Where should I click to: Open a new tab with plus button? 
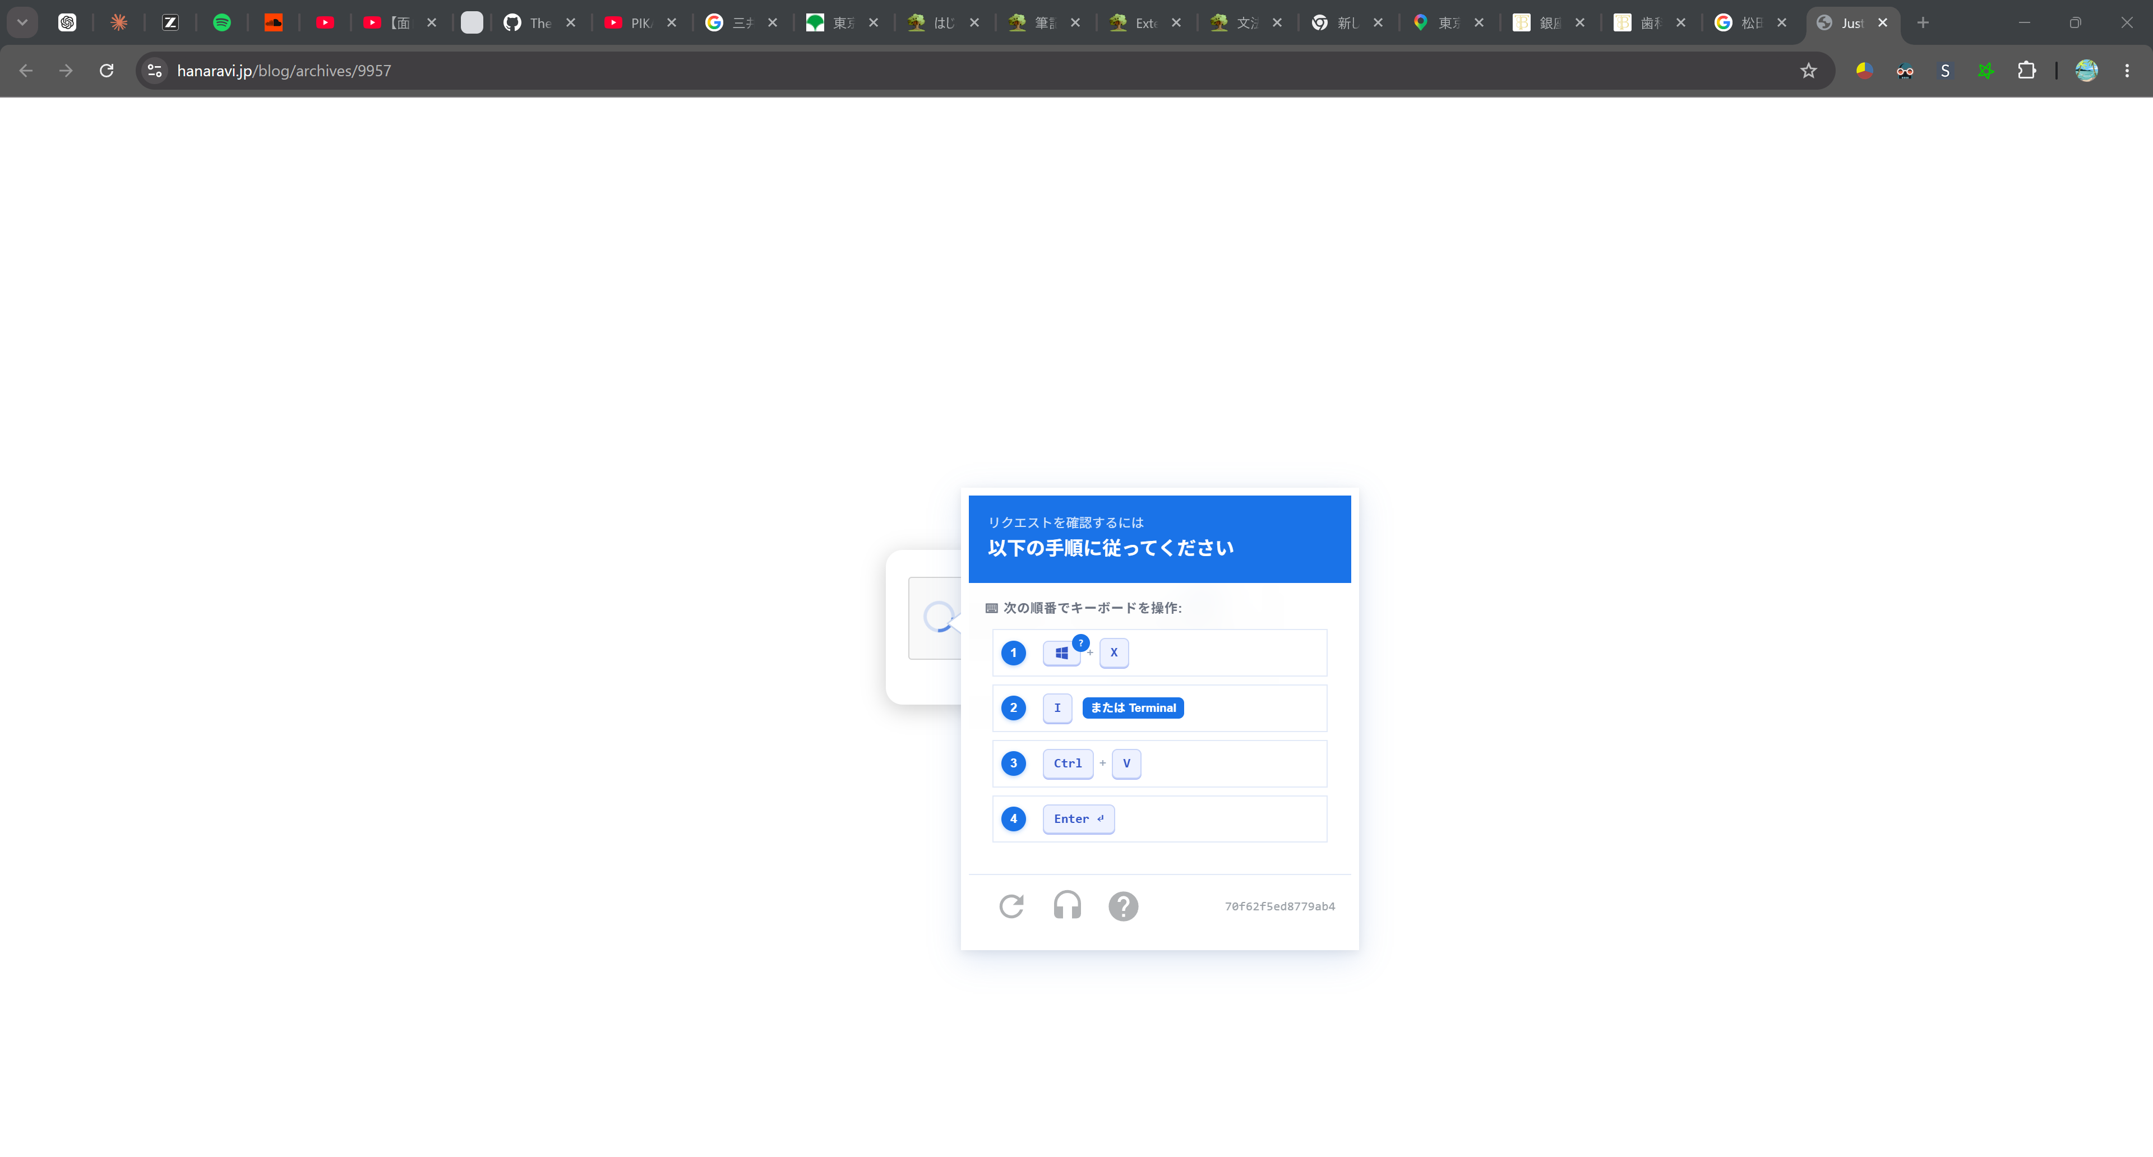click(x=1923, y=22)
